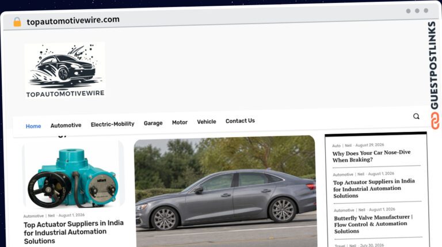Open the Automotive menu
The height and width of the screenshot is (247, 442).
coord(66,125)
